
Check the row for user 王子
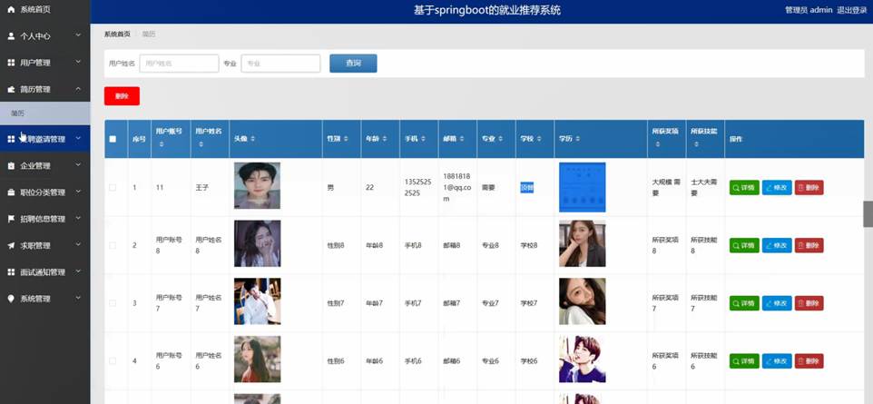(113, 188)
